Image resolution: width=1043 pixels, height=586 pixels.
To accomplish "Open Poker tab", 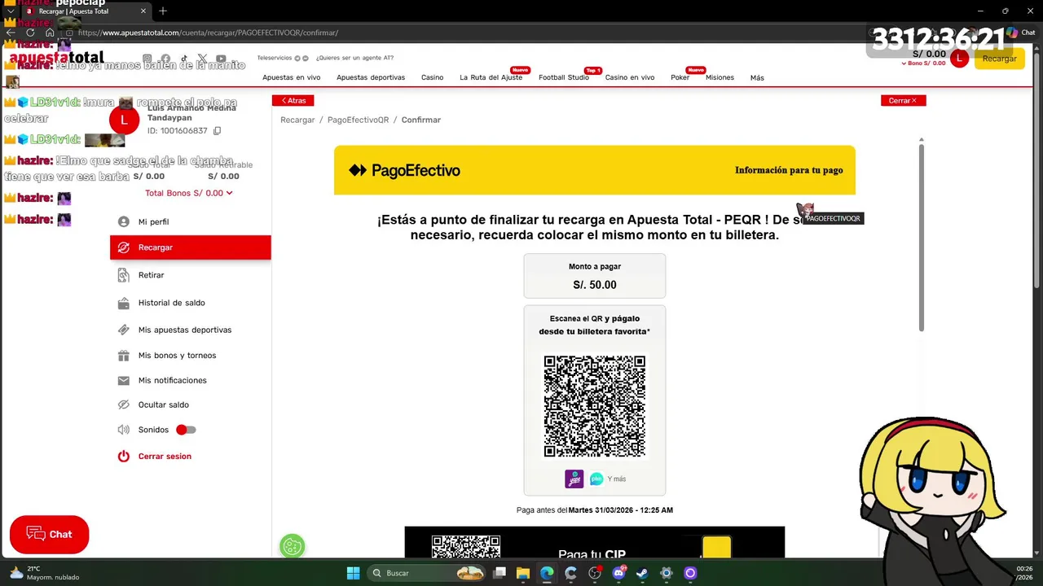I will (x=680, y=77).
